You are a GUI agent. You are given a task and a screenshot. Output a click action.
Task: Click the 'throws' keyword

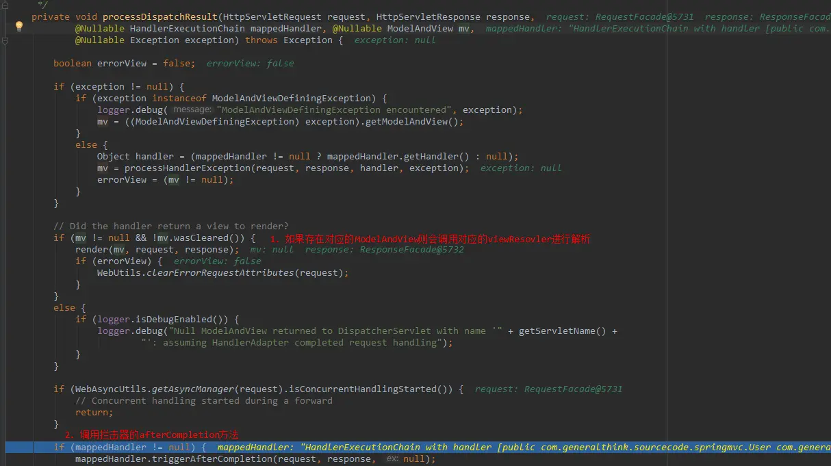click(x=261, y=40)
